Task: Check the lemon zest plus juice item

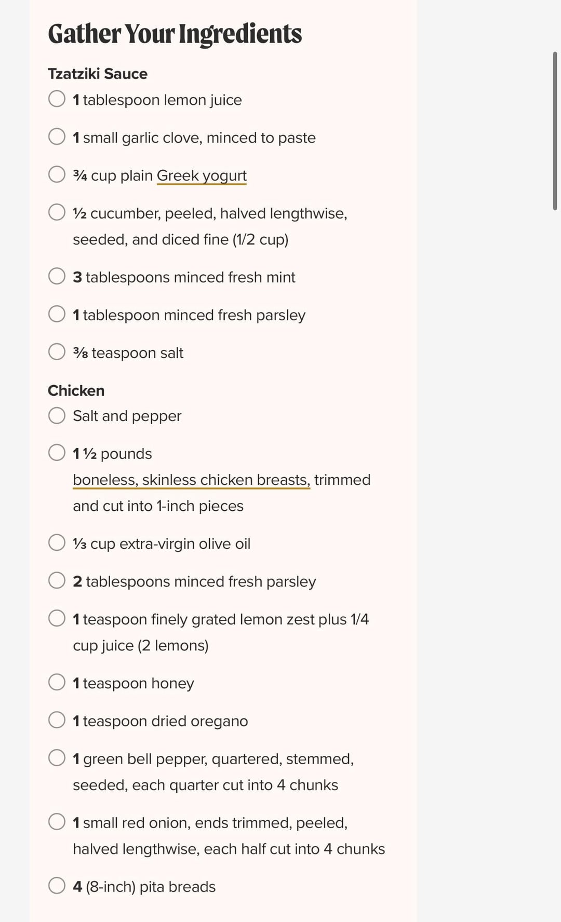Action: click(57, 618)
